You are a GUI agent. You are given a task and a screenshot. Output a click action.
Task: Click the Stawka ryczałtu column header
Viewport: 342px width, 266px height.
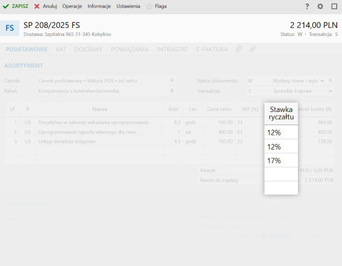click(x=281, y=113)
